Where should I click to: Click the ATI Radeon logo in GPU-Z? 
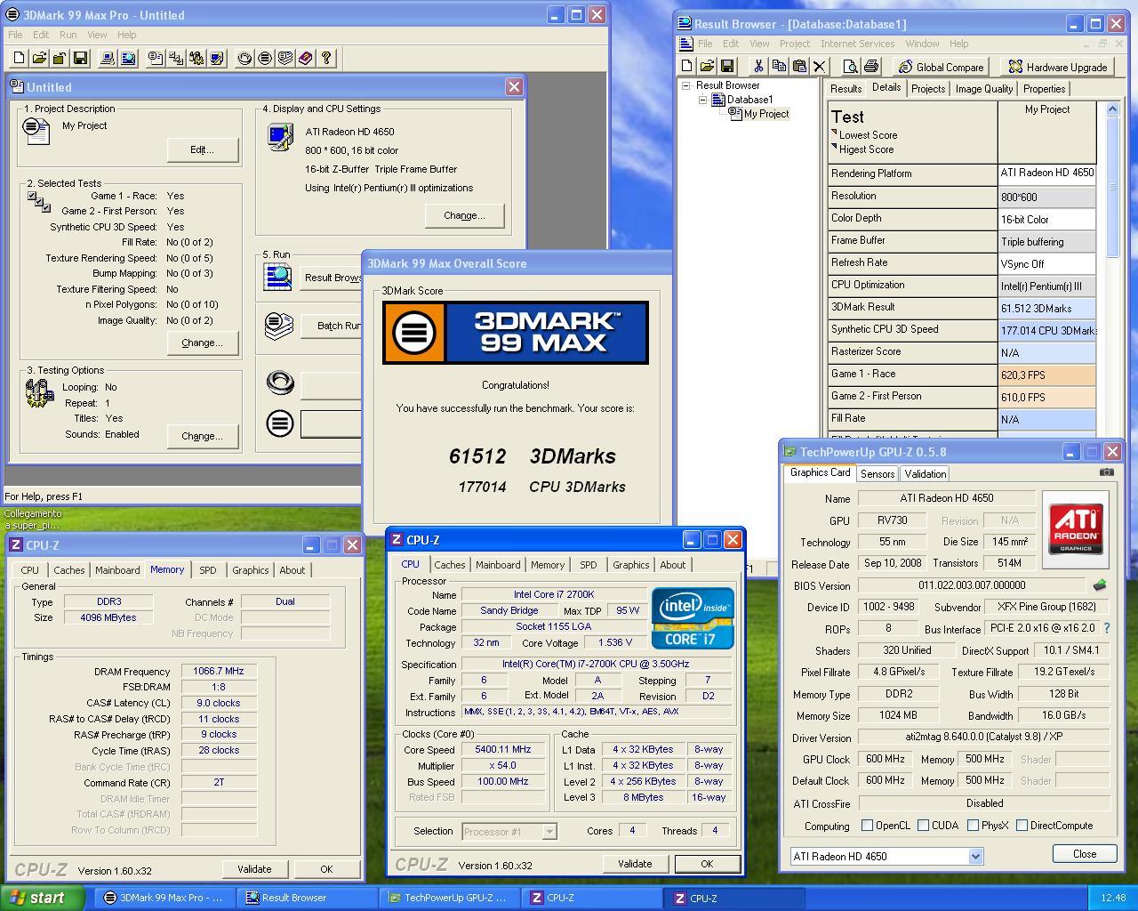point(1076,528)
